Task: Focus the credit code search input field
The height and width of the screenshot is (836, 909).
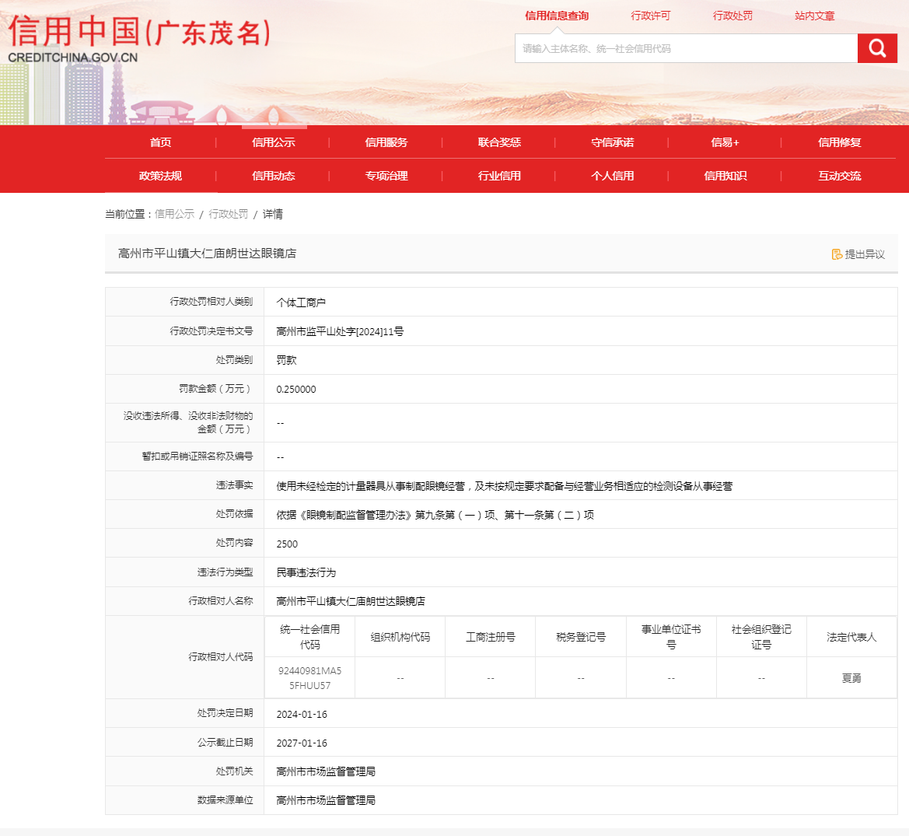Action: (686, 48)
